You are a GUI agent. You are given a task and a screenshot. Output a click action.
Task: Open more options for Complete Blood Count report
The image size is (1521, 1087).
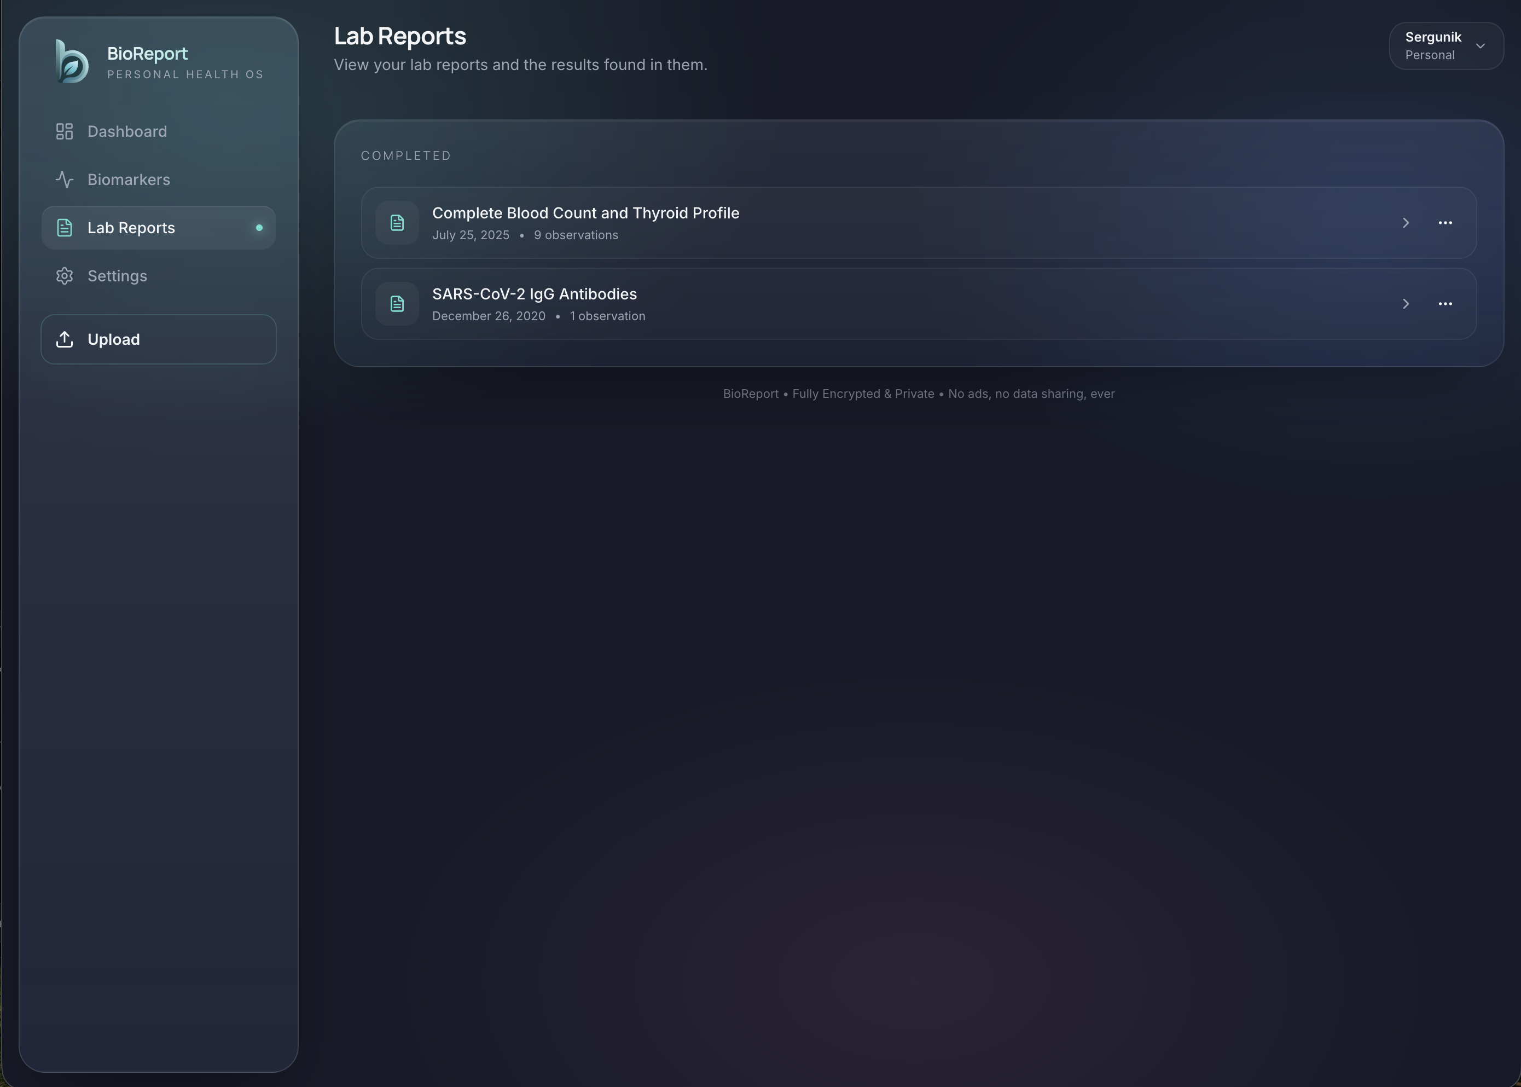pyautogui.click(x=1445, y=223)
